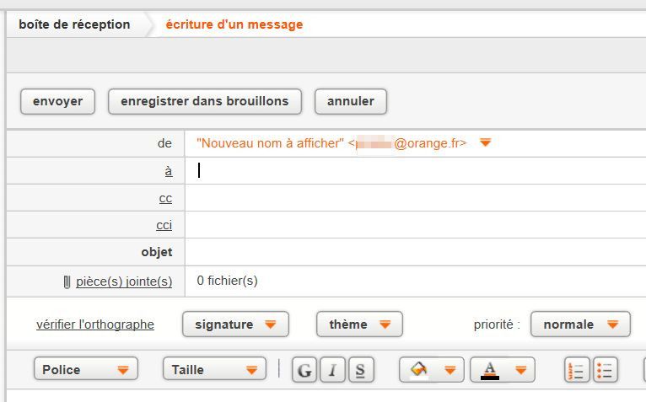Viewport: 646px width, 402px height.
Task: Toggle bold (G) formatting
Action: pos(304,370)
